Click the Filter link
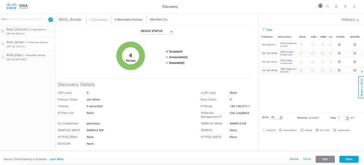 pyautogui.click(x=269, y=30)
